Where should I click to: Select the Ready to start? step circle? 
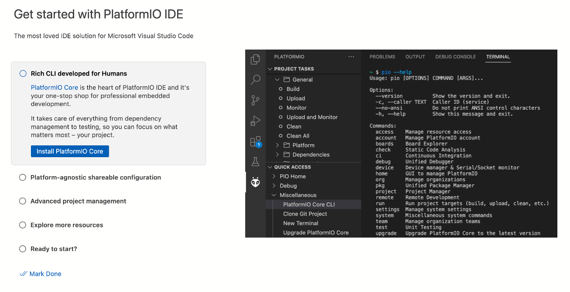coord(23,249)
